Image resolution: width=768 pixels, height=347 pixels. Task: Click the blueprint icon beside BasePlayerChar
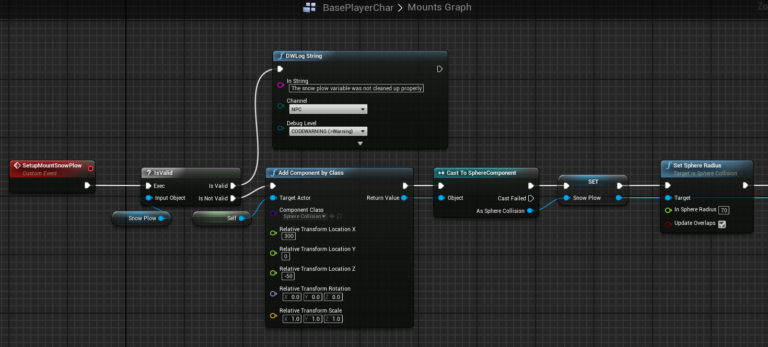coord(310,7)
